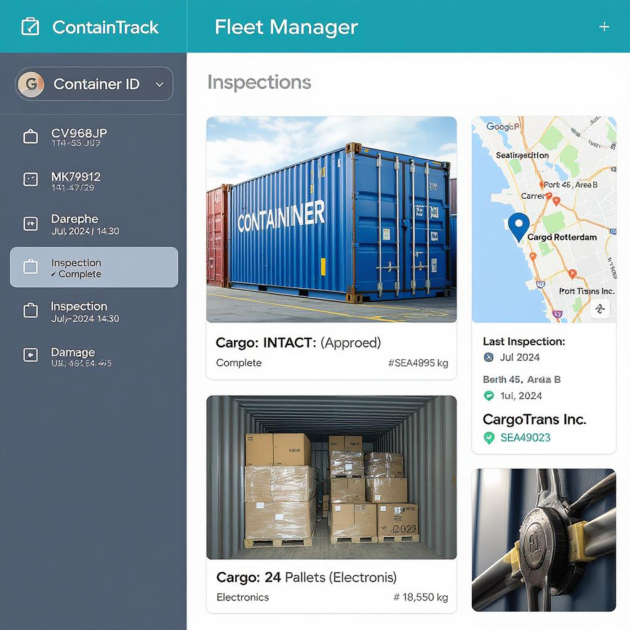Screen dimensions: 630x630
Task: Click the plus icon in Fleet Manager header
Action: (x=604, y=27)
